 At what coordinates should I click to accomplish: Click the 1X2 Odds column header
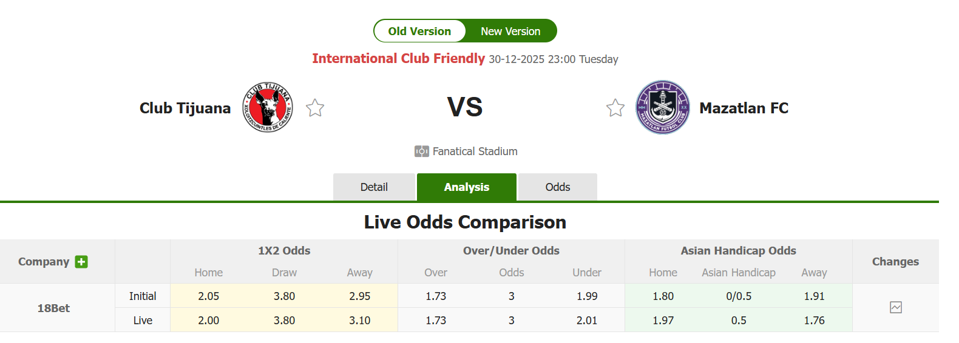tap(284, 251)
